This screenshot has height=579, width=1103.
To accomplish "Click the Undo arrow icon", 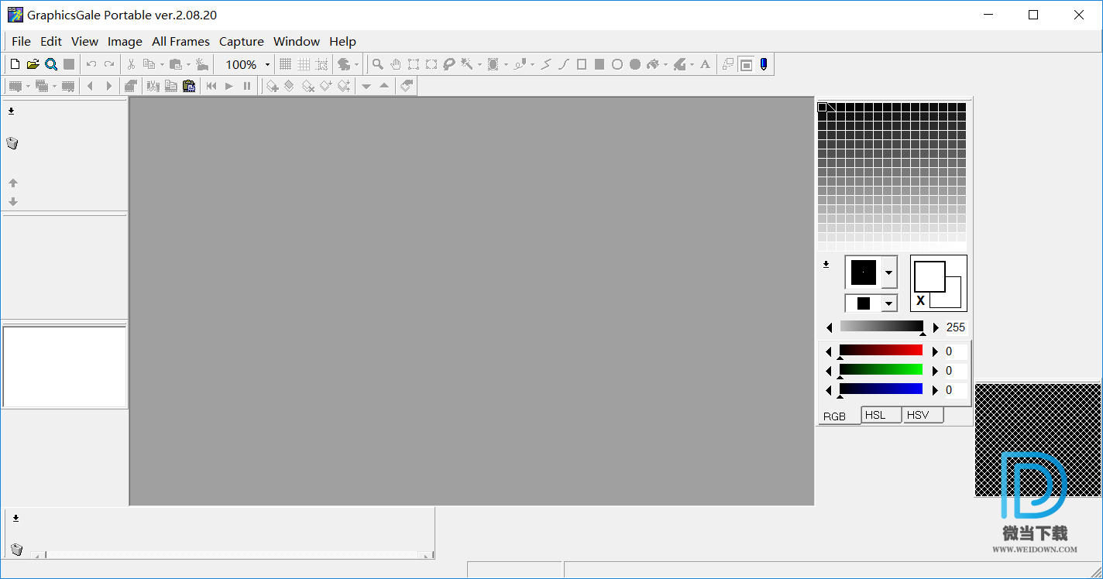I will (91, 64).
